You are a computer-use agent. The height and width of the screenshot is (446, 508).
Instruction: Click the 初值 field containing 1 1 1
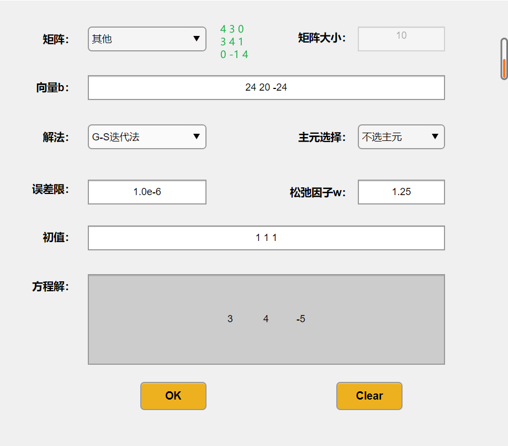(266, 238)
